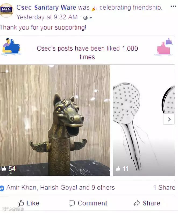Click the pink thumbs-up milestone illustration
Screen dimensions: 178x213
163,47
